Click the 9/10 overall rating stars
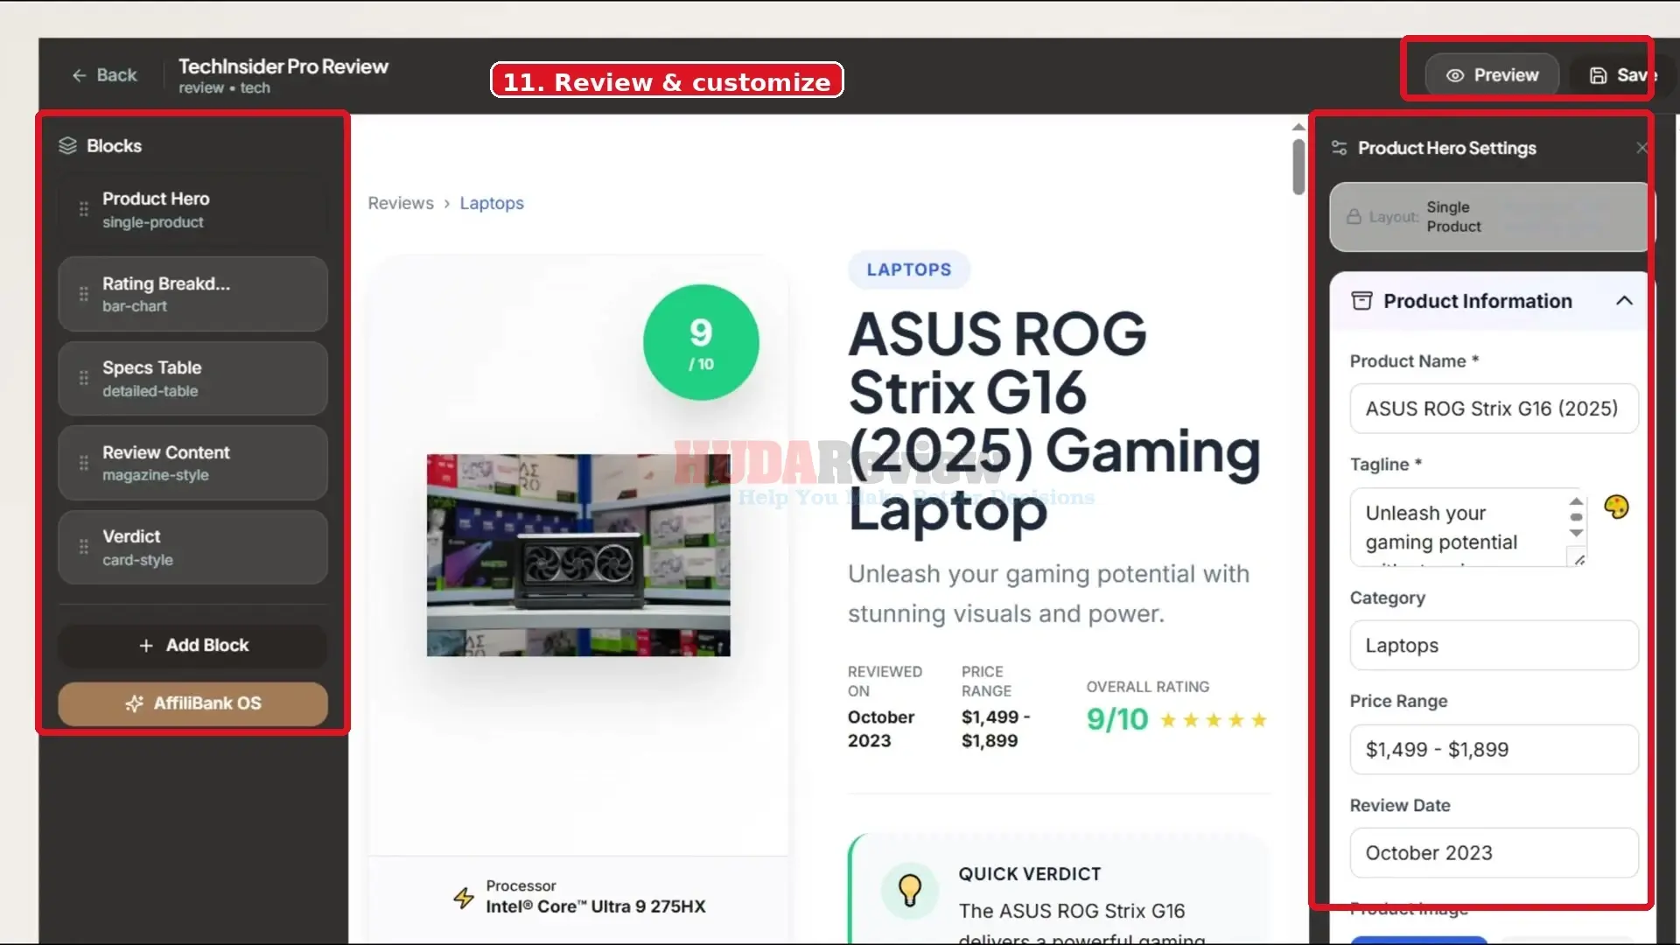 pyautogui.click(x=1213, y=720)
